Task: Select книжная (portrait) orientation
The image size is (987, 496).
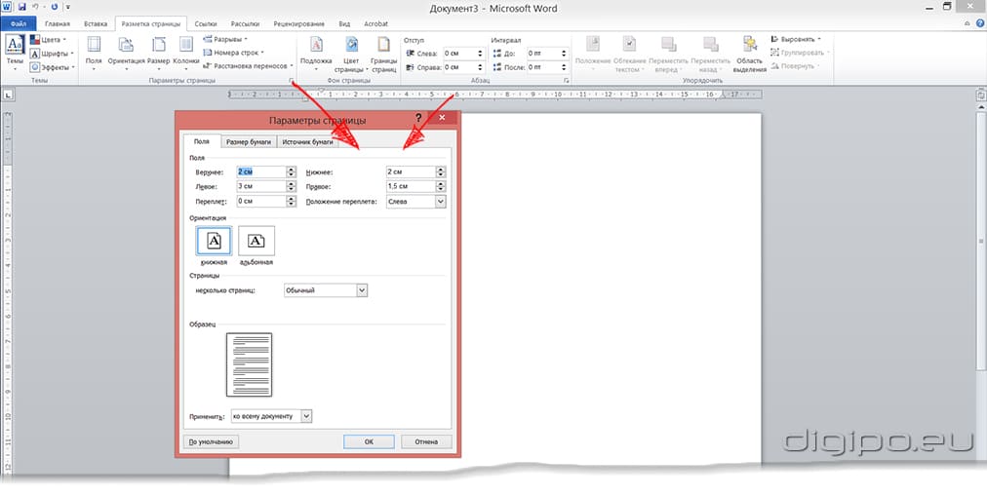Action: pyautogui.click(x=214, y=241)
